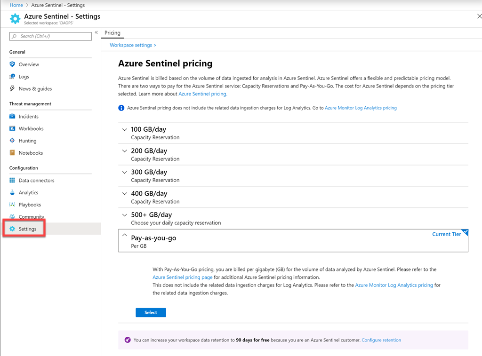
Task: Open Settings in the sidebar menu
Action: pos(27,229)
